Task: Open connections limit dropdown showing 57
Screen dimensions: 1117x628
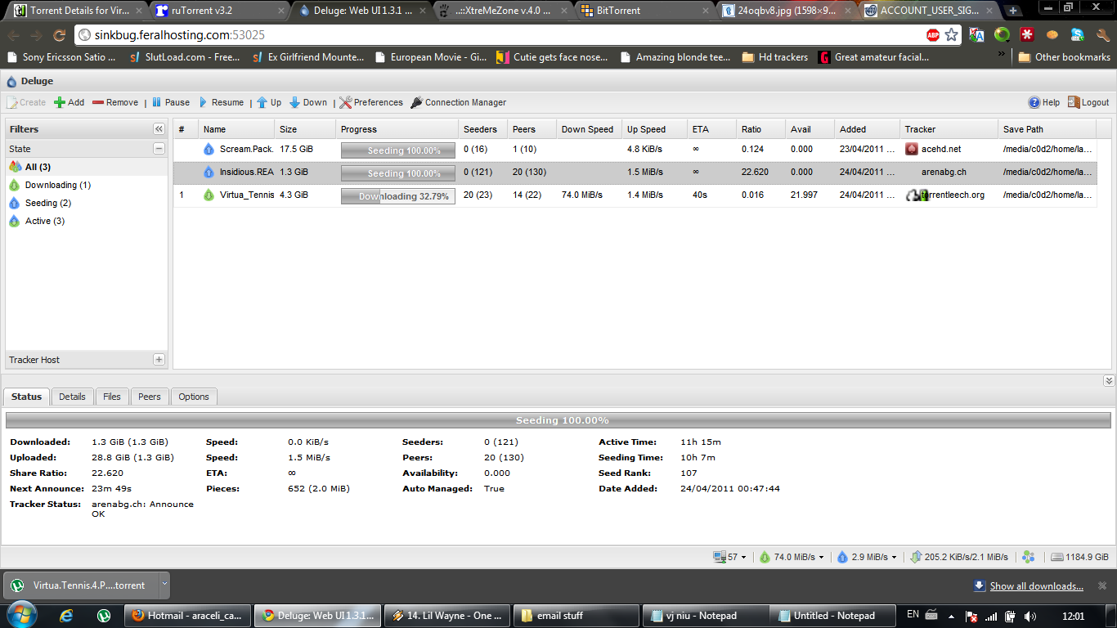Action: pos(730,557)
